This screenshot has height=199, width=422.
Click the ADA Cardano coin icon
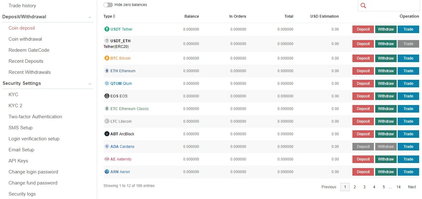point(107,146)
